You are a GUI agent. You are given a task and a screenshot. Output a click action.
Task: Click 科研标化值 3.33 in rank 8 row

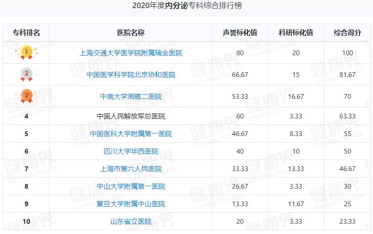coord(296,187)
